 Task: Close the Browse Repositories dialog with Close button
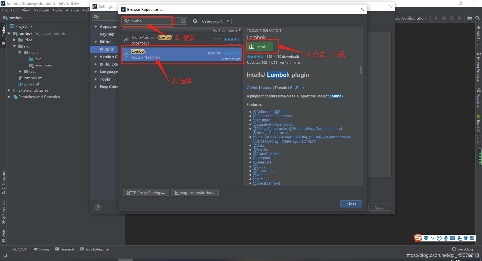click(351, 204)
